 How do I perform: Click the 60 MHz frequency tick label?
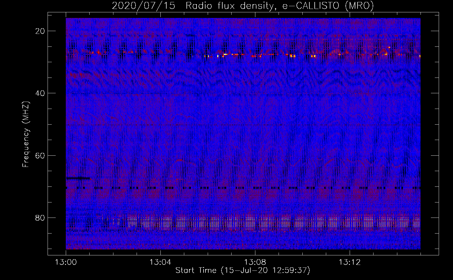(40, 155)
